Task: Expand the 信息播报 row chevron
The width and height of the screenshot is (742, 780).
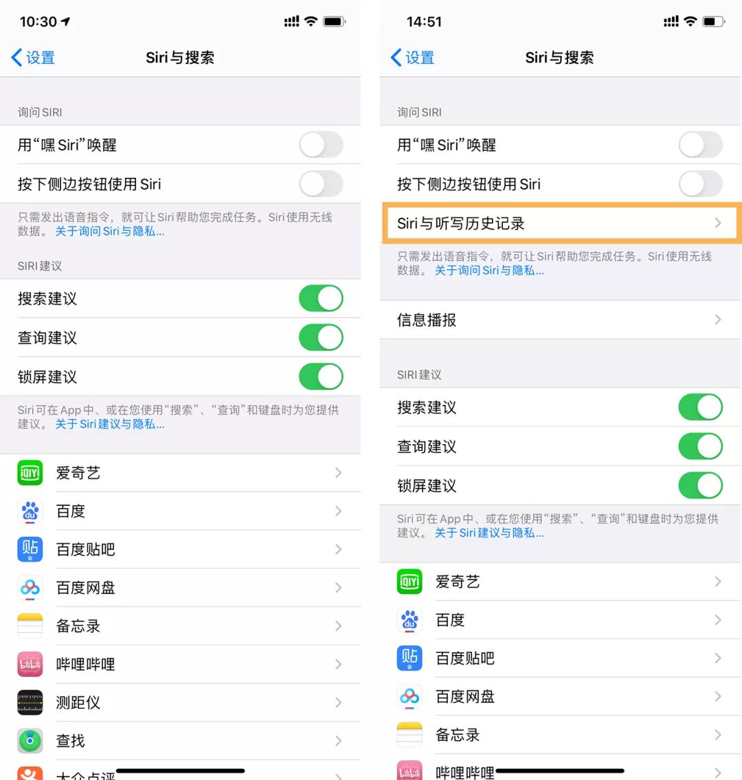Action: click(718, 319)
